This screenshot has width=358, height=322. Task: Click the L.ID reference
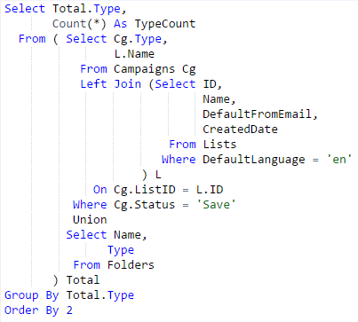(210, 190)
